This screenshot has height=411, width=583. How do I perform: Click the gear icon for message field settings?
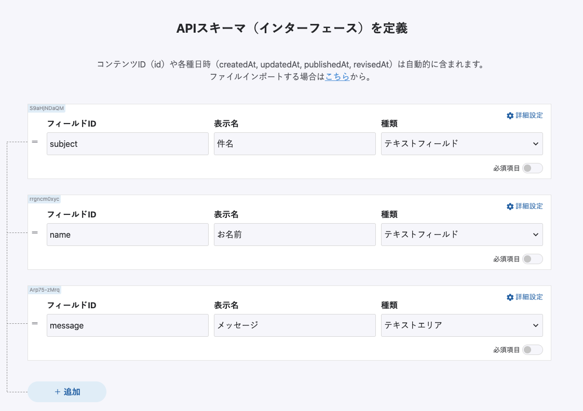[510, 297]
